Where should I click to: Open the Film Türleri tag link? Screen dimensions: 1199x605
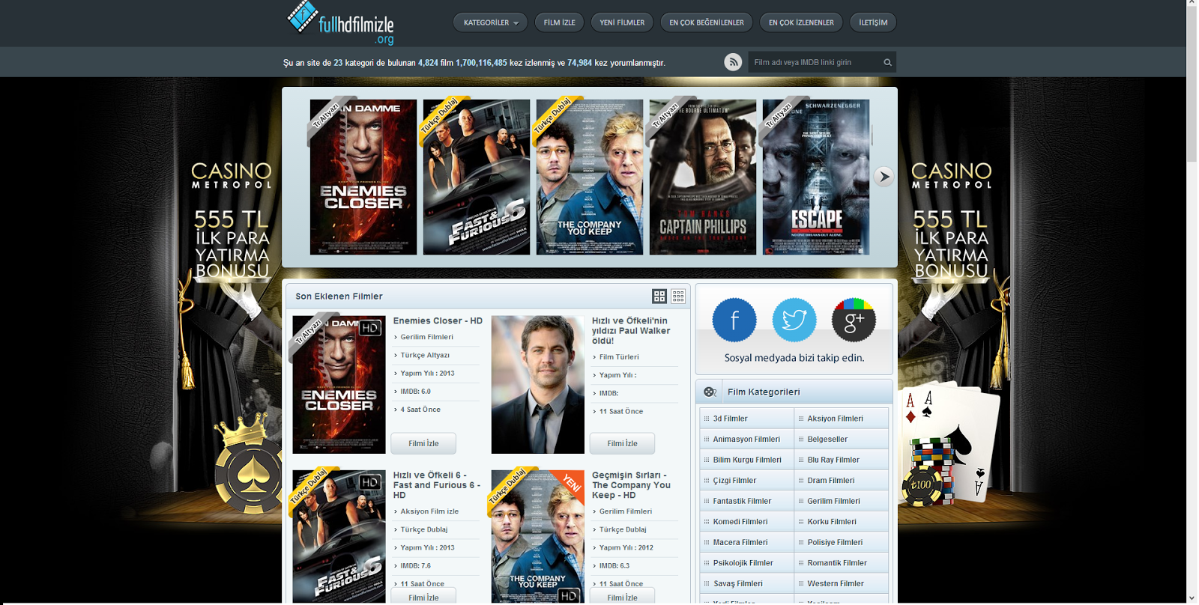619,357
